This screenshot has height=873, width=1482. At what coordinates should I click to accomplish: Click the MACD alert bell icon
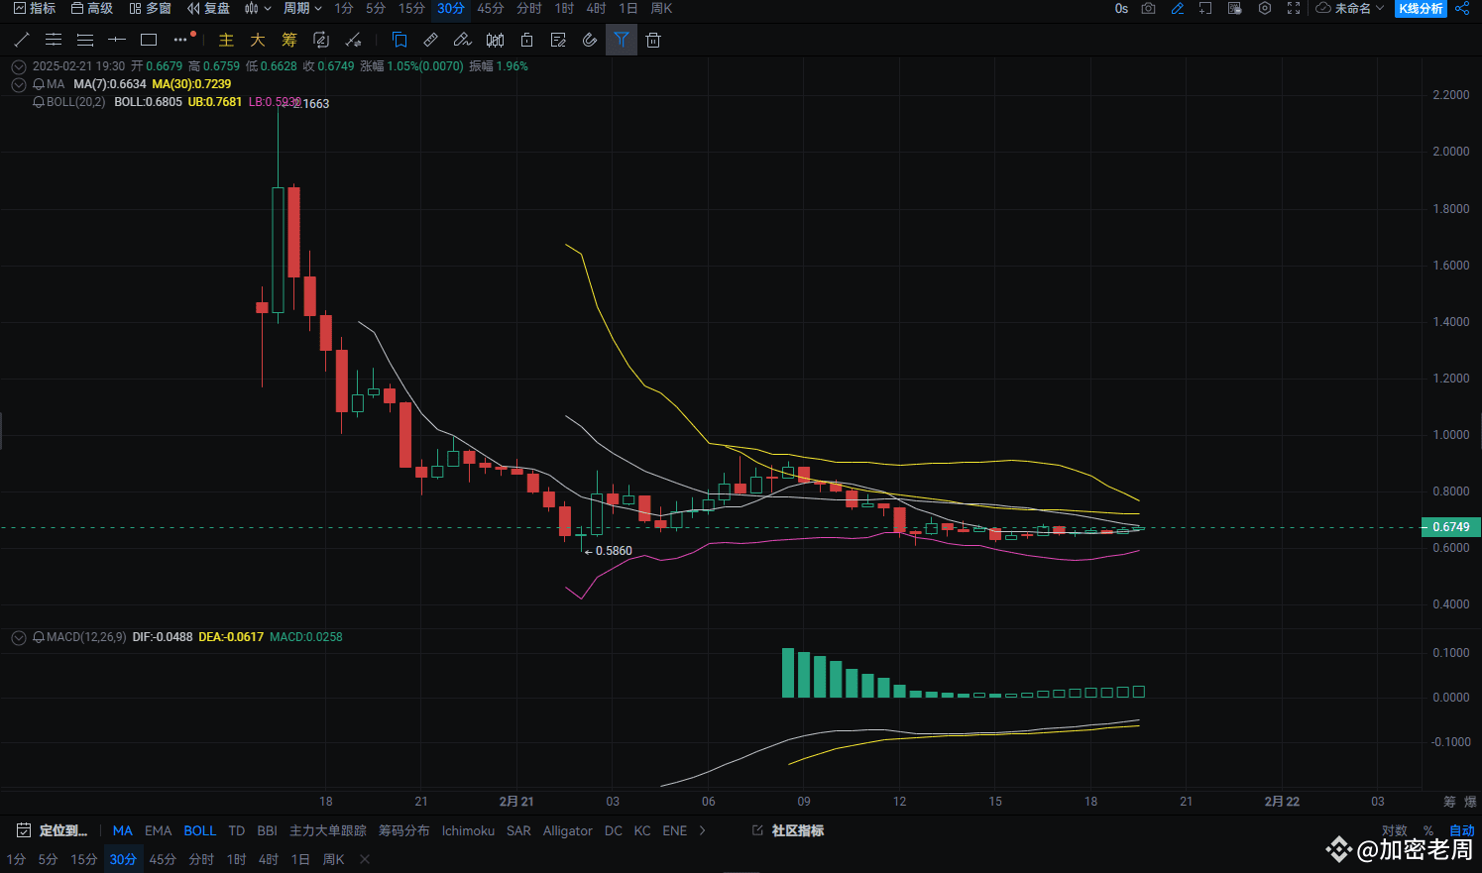[39, 637]
